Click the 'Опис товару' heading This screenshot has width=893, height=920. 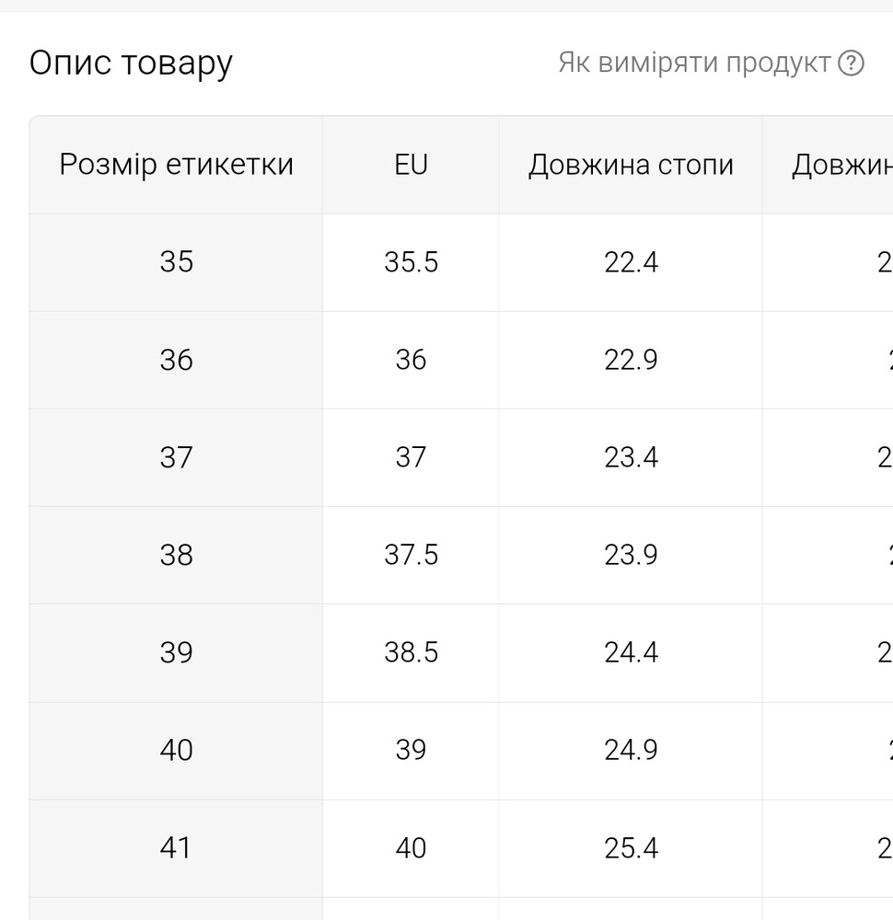[x=131, y=63]
